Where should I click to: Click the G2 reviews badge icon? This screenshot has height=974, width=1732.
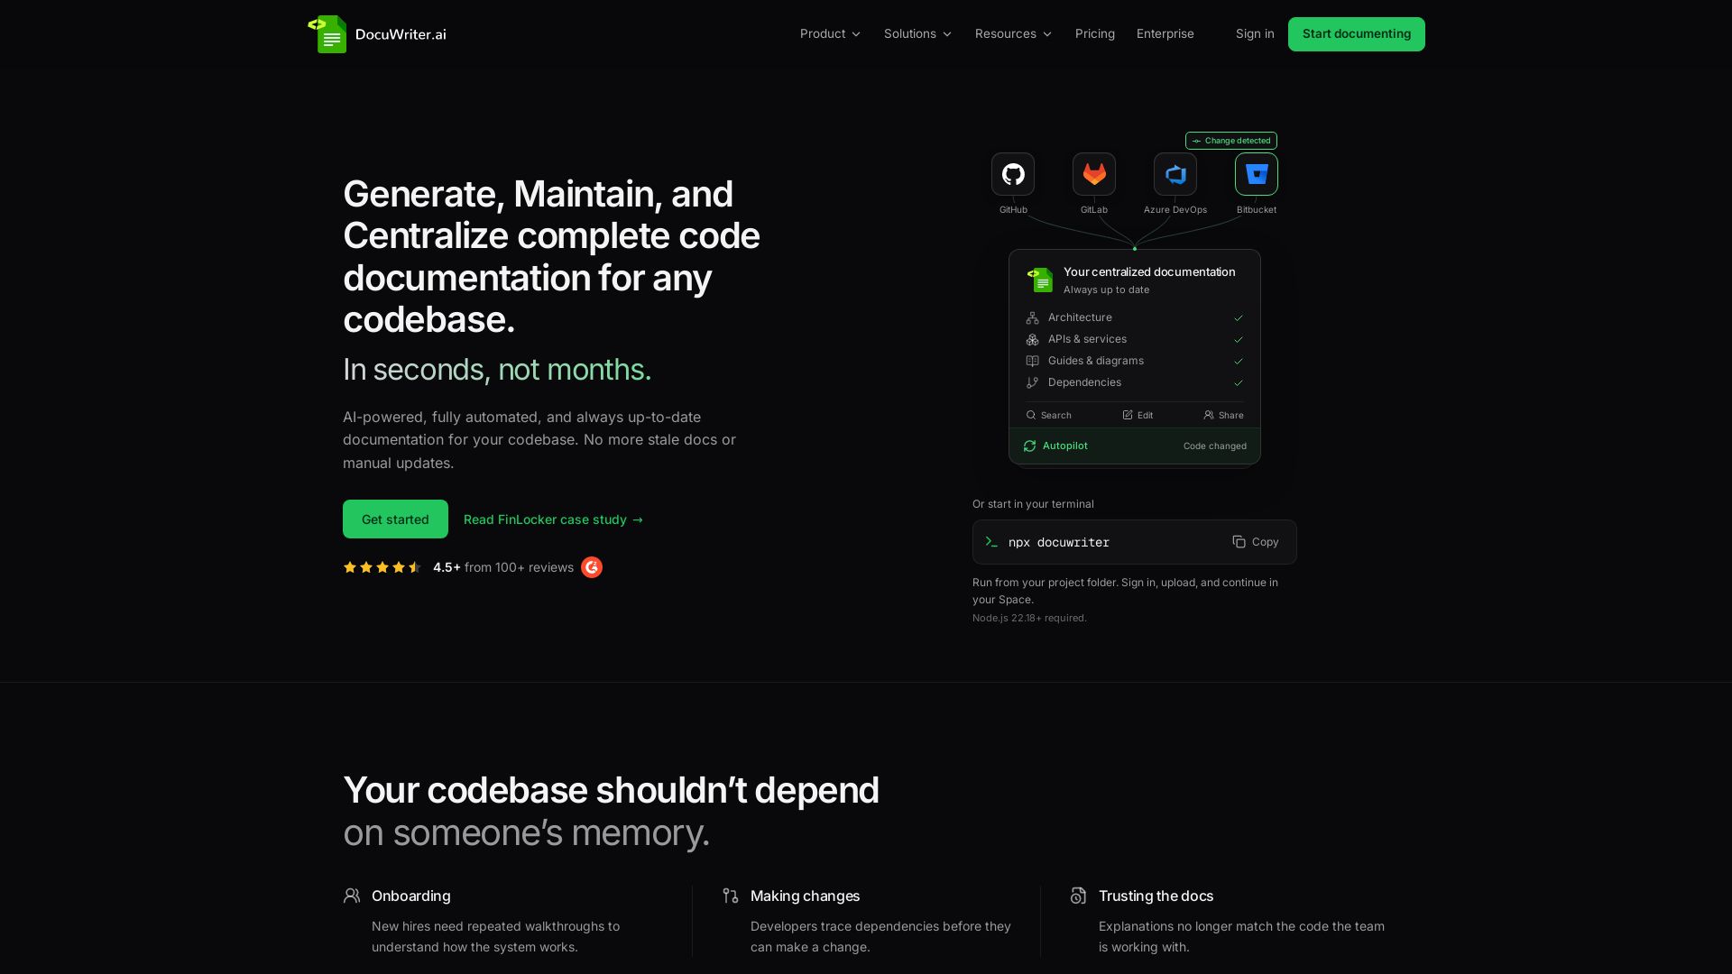pyautogui.click(x=592, y=567)
